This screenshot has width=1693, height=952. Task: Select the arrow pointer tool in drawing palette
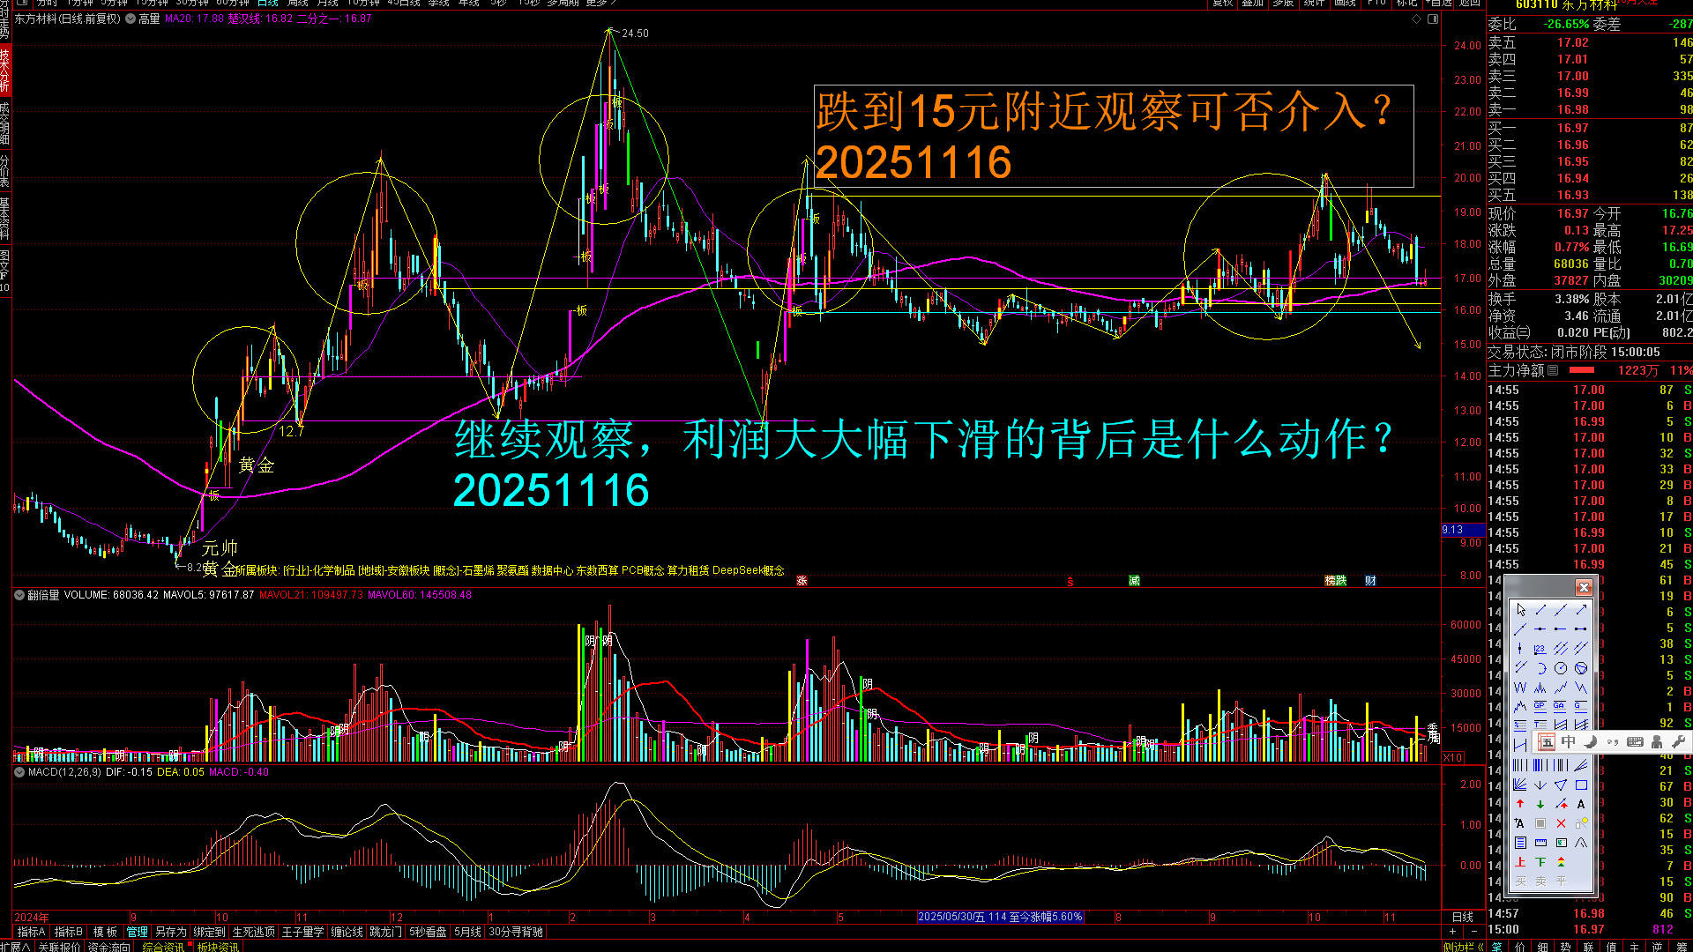[1521, 610]
